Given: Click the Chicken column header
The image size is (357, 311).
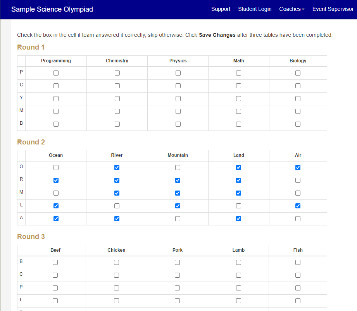Looking at the screenshot, I should coord(116,250).
